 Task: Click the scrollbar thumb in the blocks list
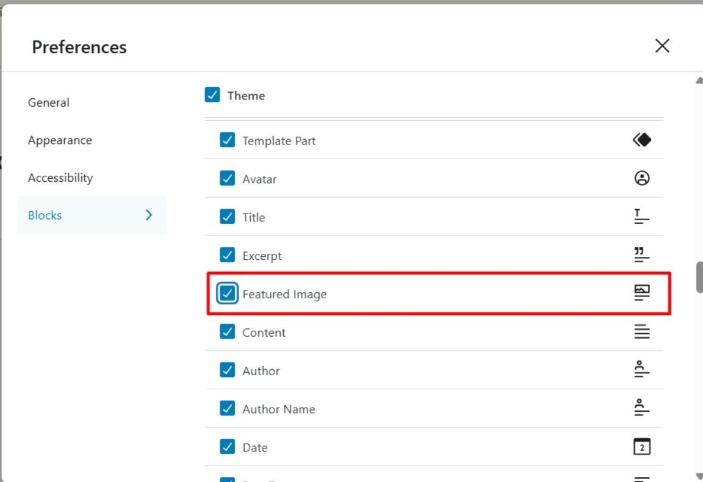pos(699,277)
